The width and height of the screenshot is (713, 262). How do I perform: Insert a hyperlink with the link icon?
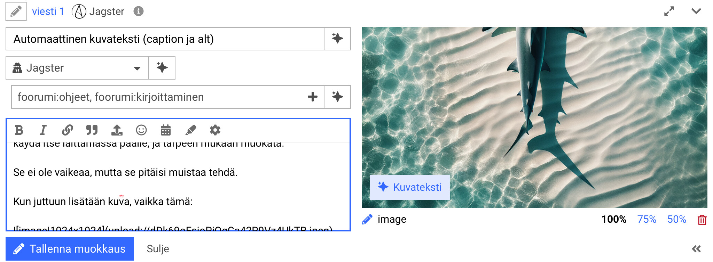(67, 130)
